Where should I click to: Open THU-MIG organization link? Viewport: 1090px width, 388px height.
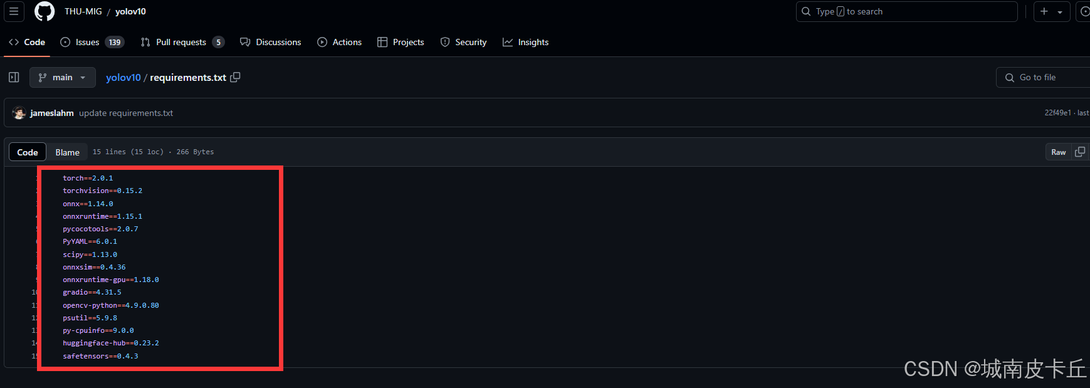tap(83, 11)
